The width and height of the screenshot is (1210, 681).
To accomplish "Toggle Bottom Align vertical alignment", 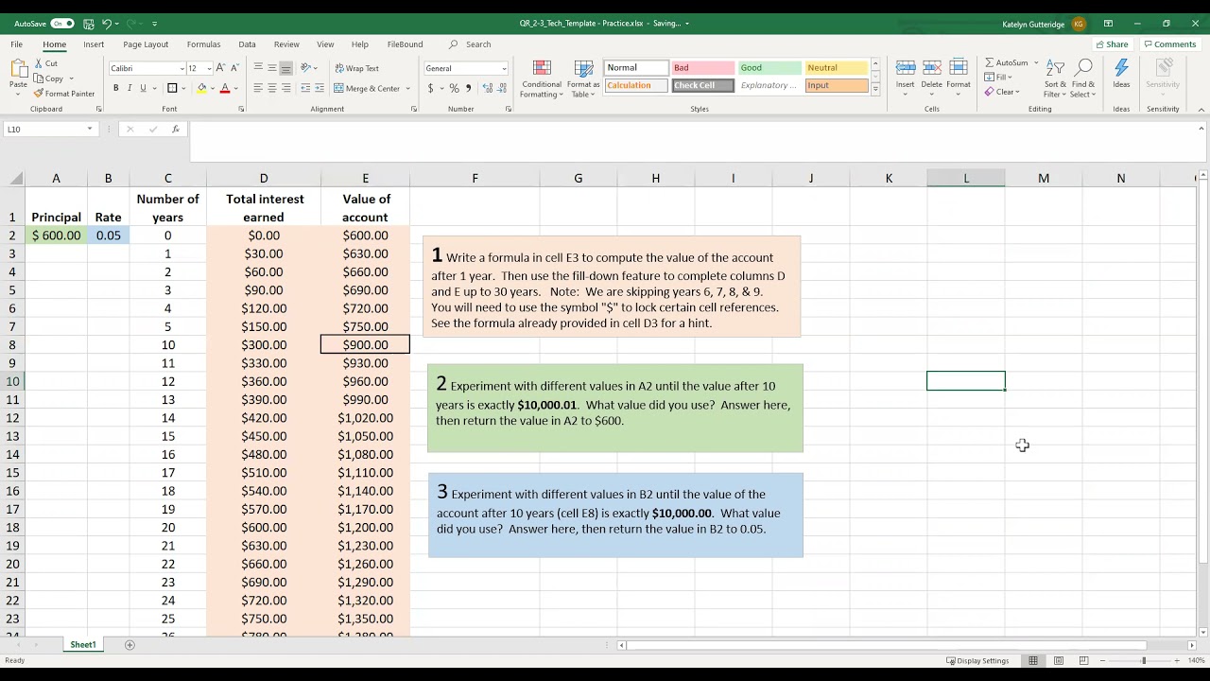I will click(285, 68).
